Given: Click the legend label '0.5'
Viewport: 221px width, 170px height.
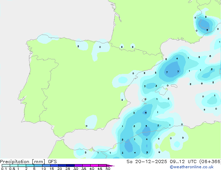Looking at the screenshot, I should tap(12, 169).
